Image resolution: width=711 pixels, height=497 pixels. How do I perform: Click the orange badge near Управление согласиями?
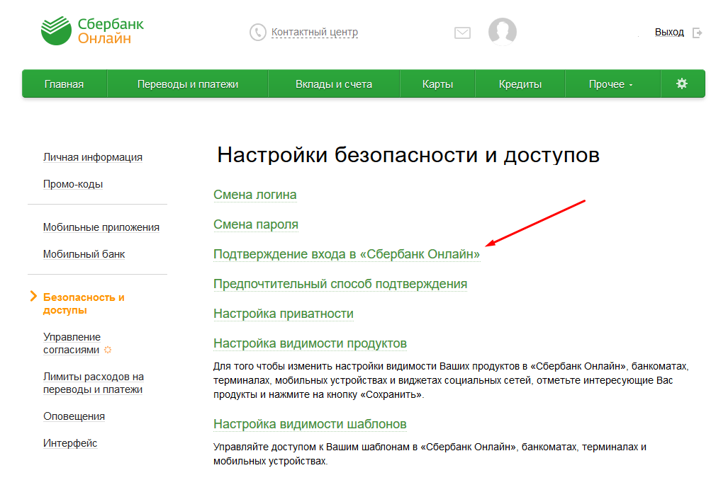[x=108, y=350]
